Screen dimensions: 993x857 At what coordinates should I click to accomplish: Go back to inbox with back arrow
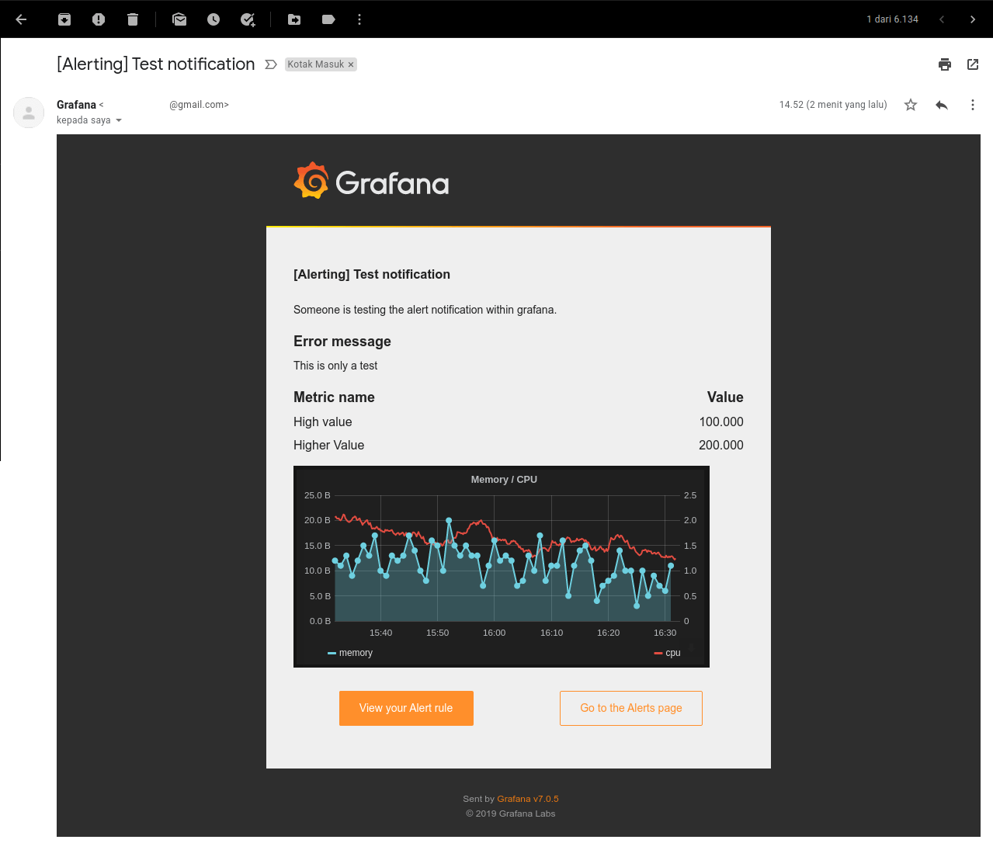tap(22, 19)
